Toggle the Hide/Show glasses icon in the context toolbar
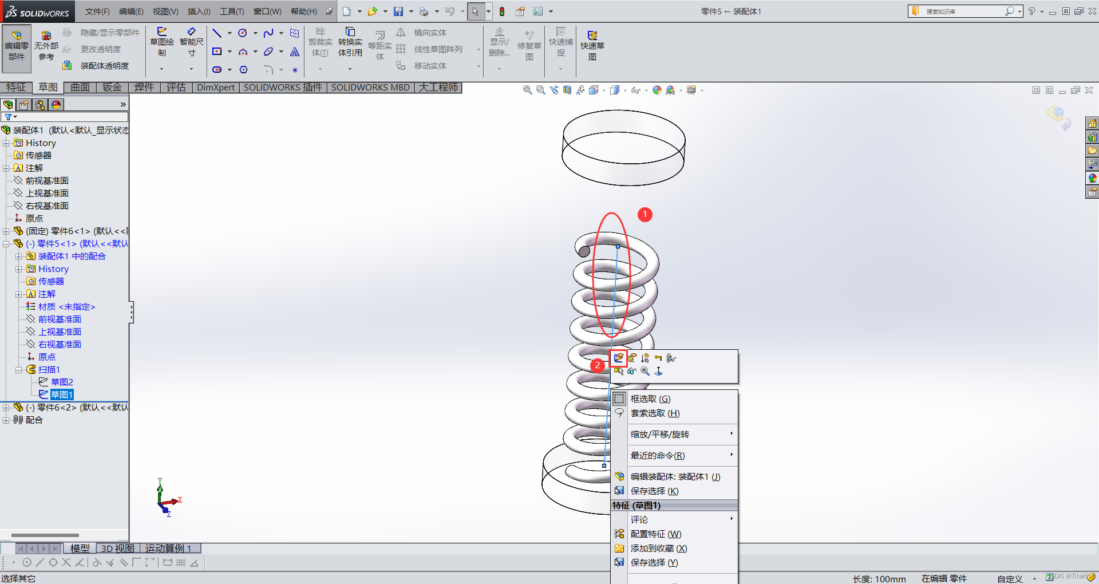This screenshot has height=584, width=1099. (x=632, y=371)
